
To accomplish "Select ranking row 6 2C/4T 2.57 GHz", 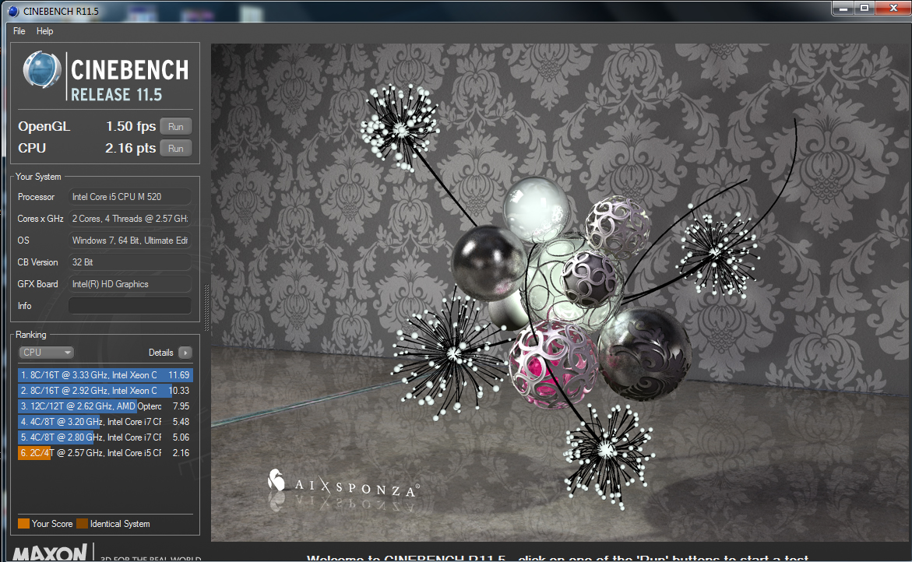I will (x=105, y=453).
